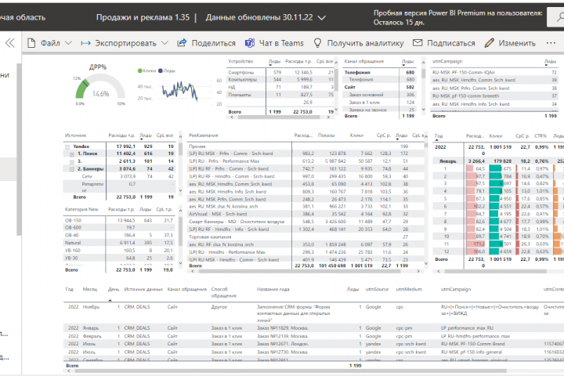Select campaign RU-MSK_PF-150-Comm-IQAir in utmCampaign list
This screenshot has width=564, height=376.
(494, 72)
